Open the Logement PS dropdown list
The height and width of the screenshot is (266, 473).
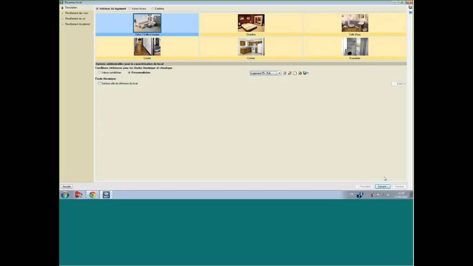(279, 73)
